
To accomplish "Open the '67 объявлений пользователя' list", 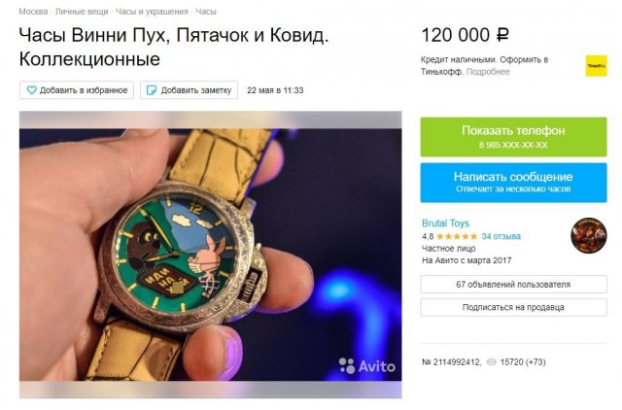I will click(x=513, y=285).
